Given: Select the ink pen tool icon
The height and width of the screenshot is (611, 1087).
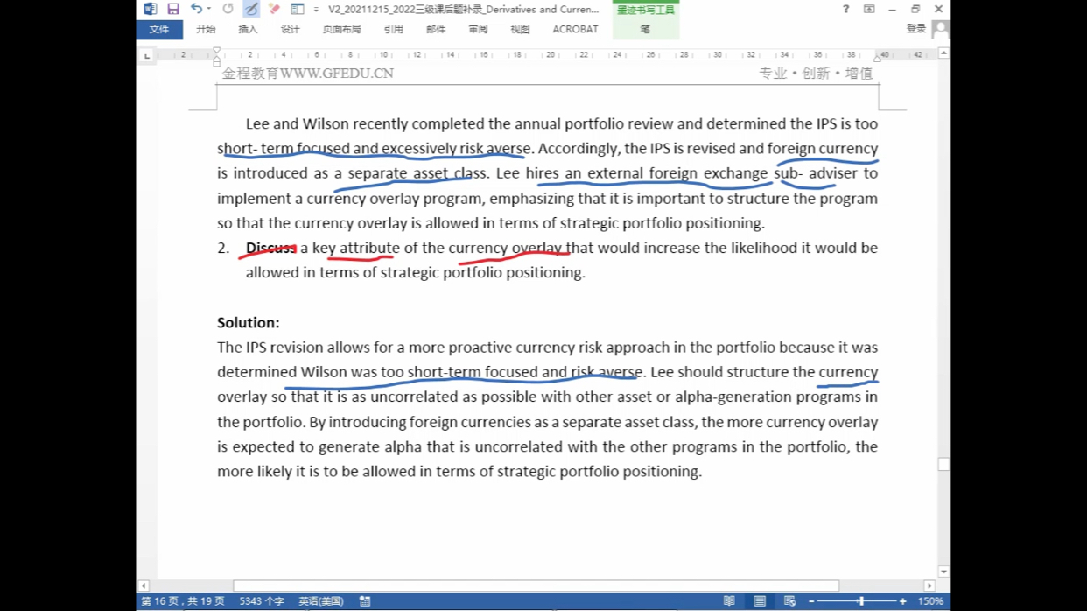Looking at the screenshot, I should coord(251,9).
